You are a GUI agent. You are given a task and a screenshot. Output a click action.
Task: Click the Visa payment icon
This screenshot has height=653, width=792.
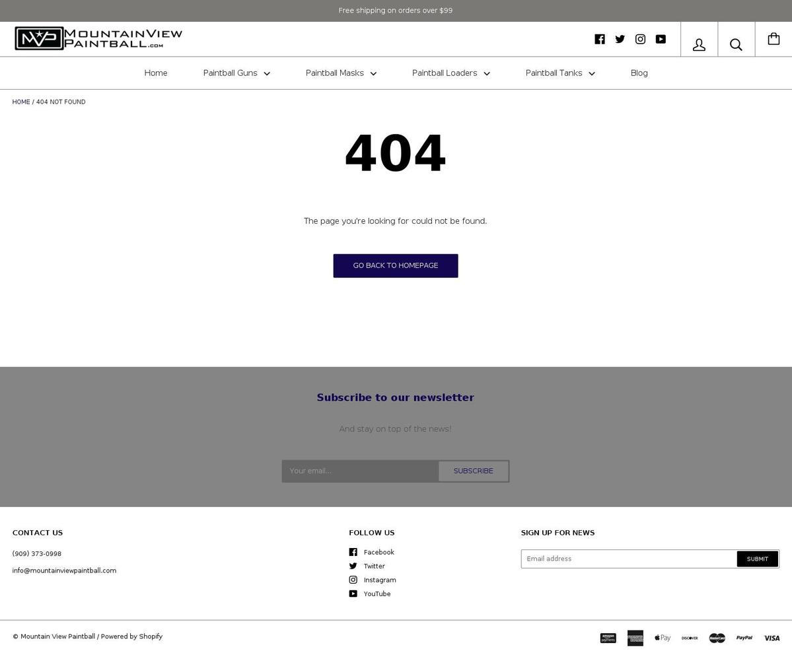[x=772, y=638]
